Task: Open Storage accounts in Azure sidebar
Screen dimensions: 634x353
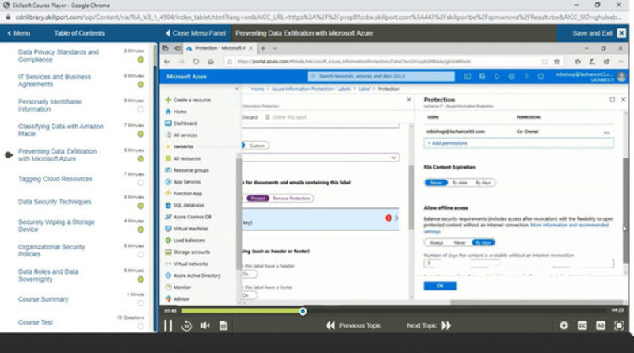Action: pos(188,252)
